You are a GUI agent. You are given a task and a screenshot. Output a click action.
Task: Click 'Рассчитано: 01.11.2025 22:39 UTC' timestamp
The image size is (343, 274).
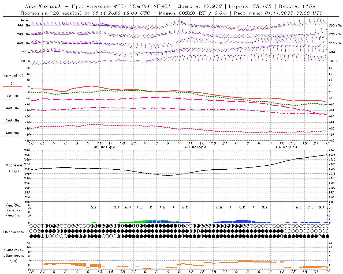coord(278,13)
